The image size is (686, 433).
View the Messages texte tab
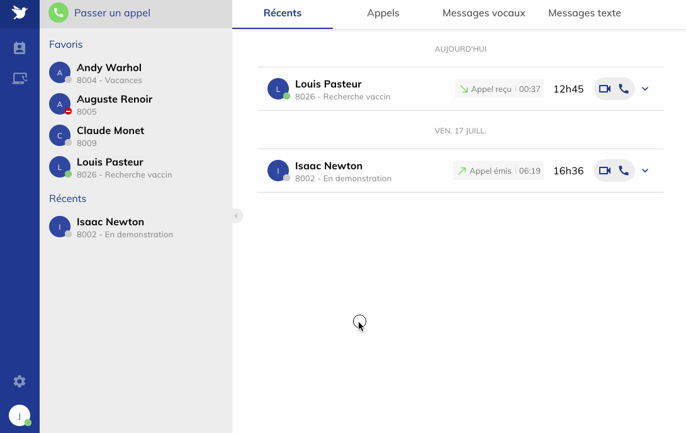[584, 13]
